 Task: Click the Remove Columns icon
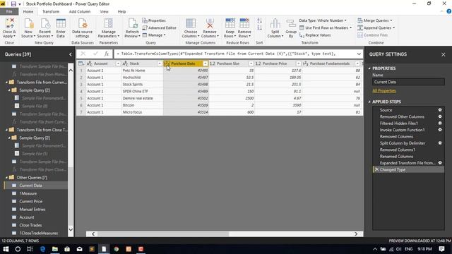tap(210, 23)
